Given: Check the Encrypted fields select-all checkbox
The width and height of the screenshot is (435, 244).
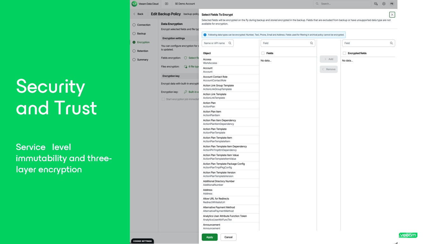Looking at the screenshot, I should pos(344,53).
